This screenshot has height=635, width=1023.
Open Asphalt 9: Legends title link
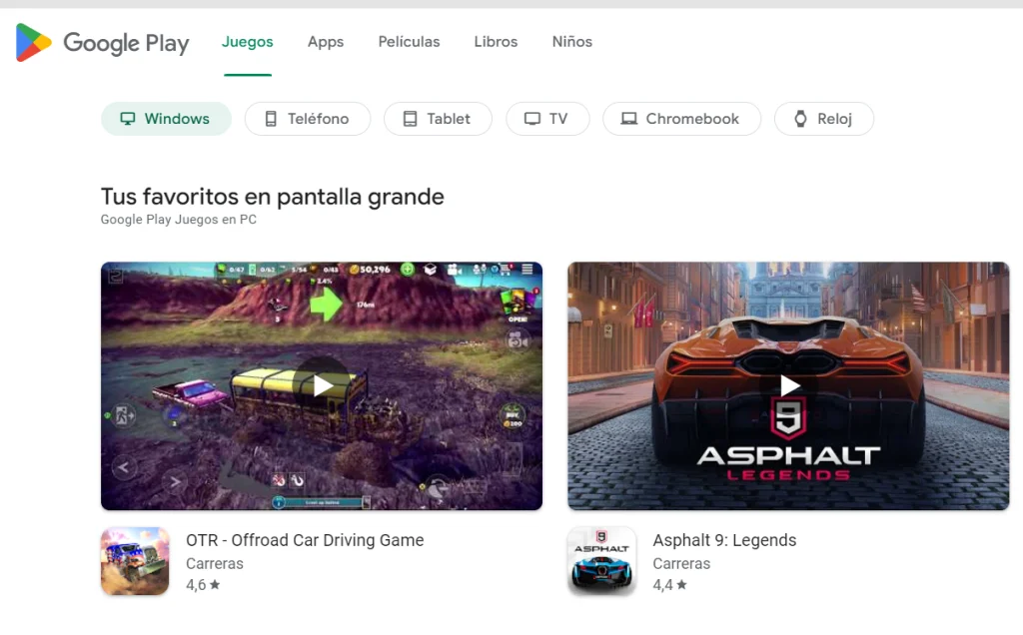coord(724,540)
